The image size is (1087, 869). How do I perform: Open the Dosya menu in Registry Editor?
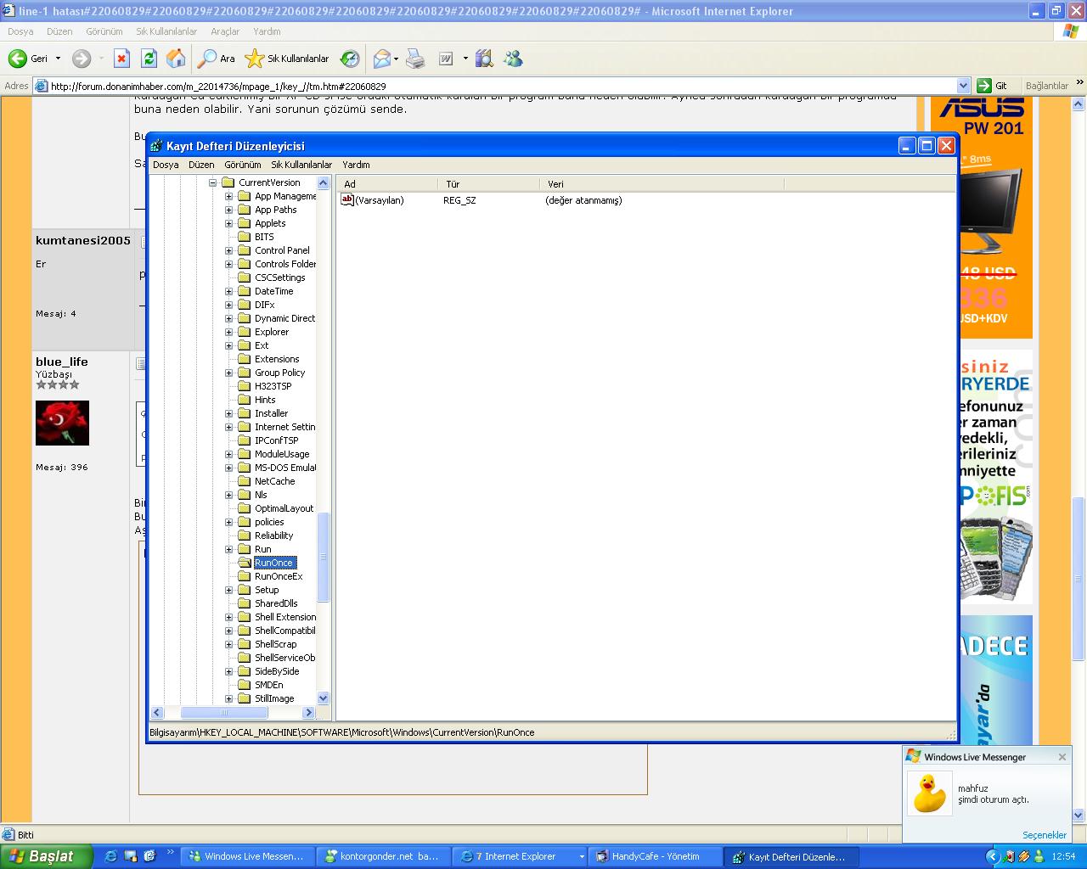pos(166,165)
